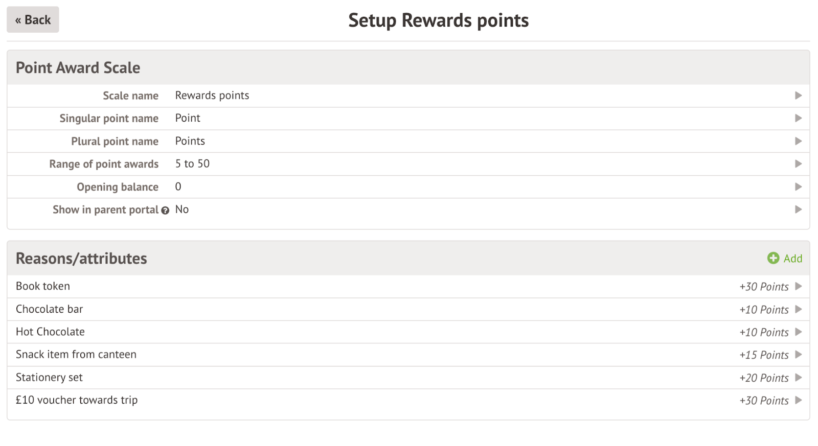Expand the Show in parent portal arrow
Screen dimensions: 818x446
coord(798,209)
